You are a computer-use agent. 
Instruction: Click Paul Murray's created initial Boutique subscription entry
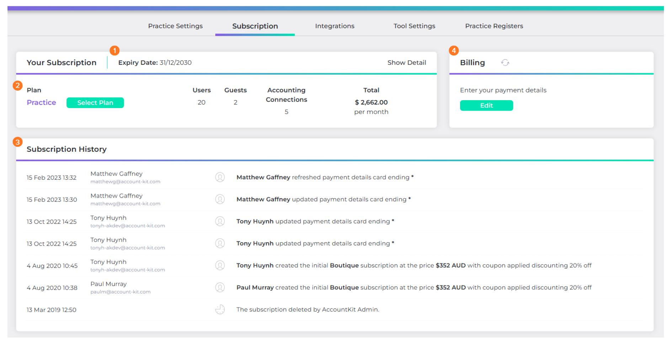pyautogui.click(x=414, y=287)
